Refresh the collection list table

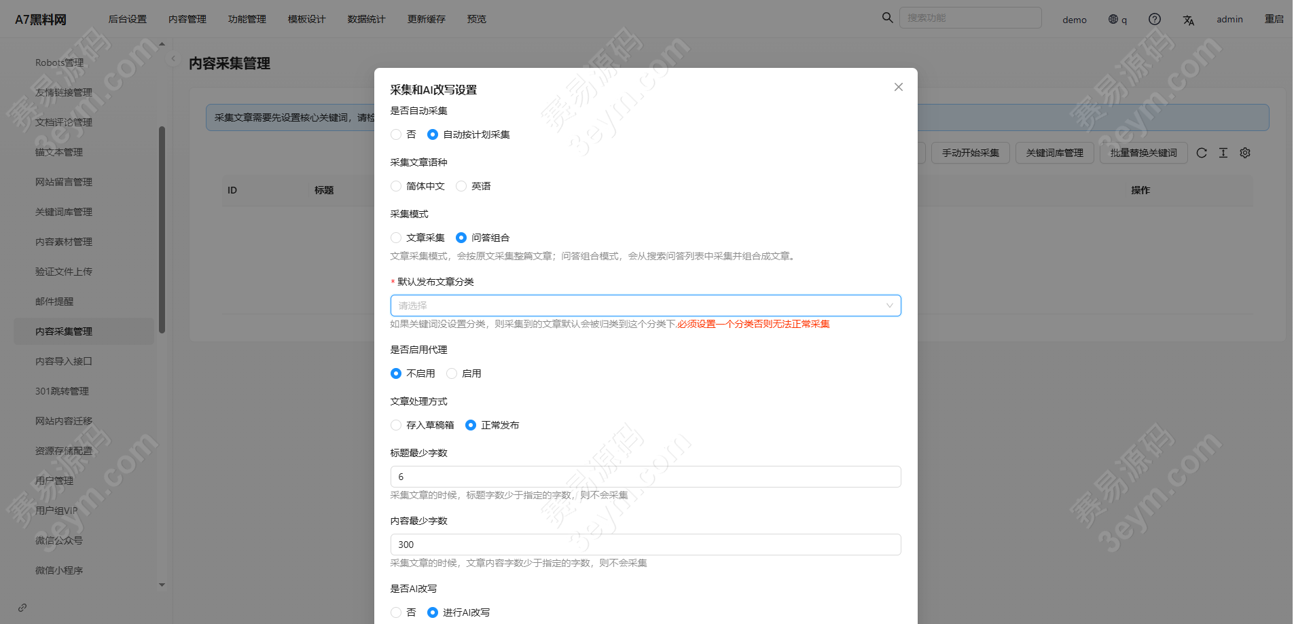click(x=1202, y=153)
